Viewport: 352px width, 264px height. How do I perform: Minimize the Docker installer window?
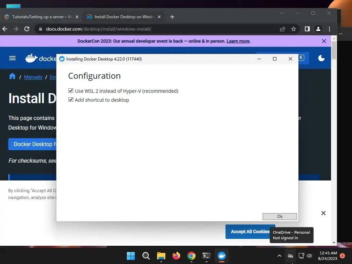pyautogui.click(x=259, y=59)
